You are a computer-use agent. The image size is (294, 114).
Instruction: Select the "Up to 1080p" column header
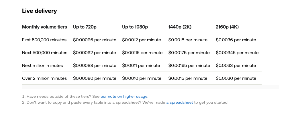tap(135, 27)
